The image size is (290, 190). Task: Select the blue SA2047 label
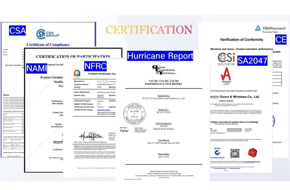point(252,61)
